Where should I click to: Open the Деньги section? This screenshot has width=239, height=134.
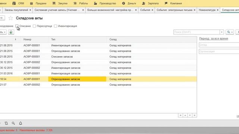coord(129,3)
